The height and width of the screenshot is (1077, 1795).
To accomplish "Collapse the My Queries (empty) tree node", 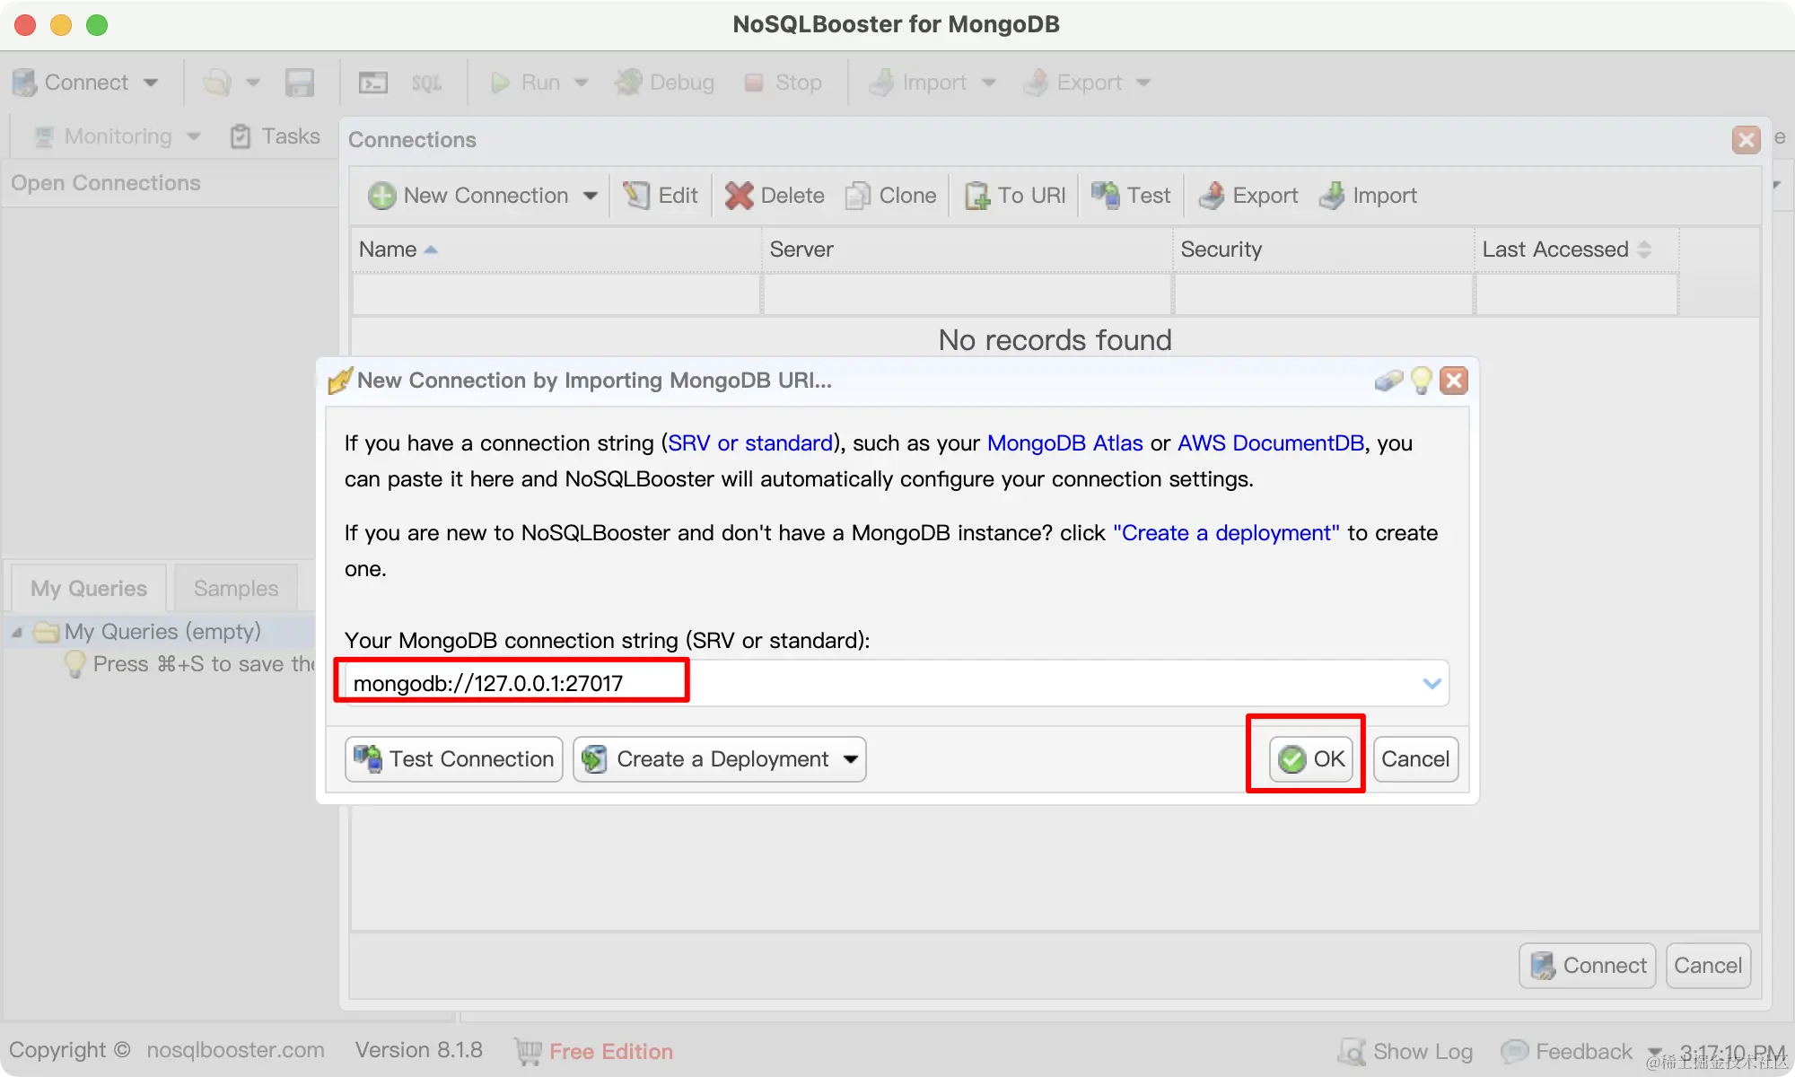I will click(17, 632).
